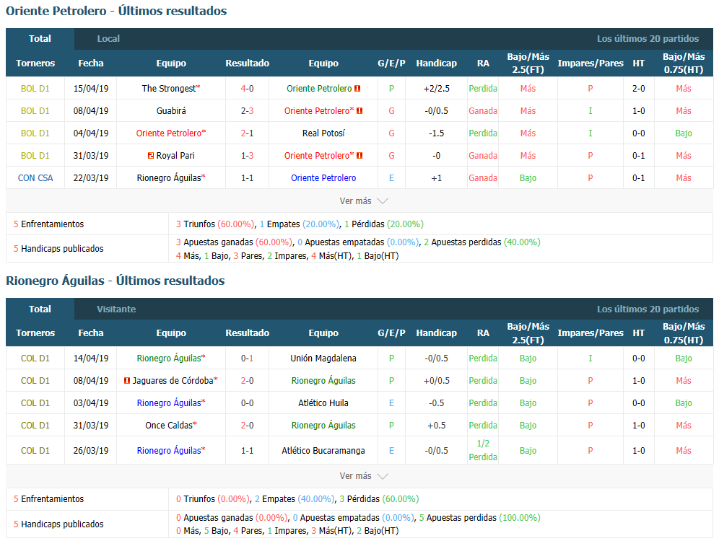Click BOL D1 in the 15/04/19 row

(x=35, y=89)
